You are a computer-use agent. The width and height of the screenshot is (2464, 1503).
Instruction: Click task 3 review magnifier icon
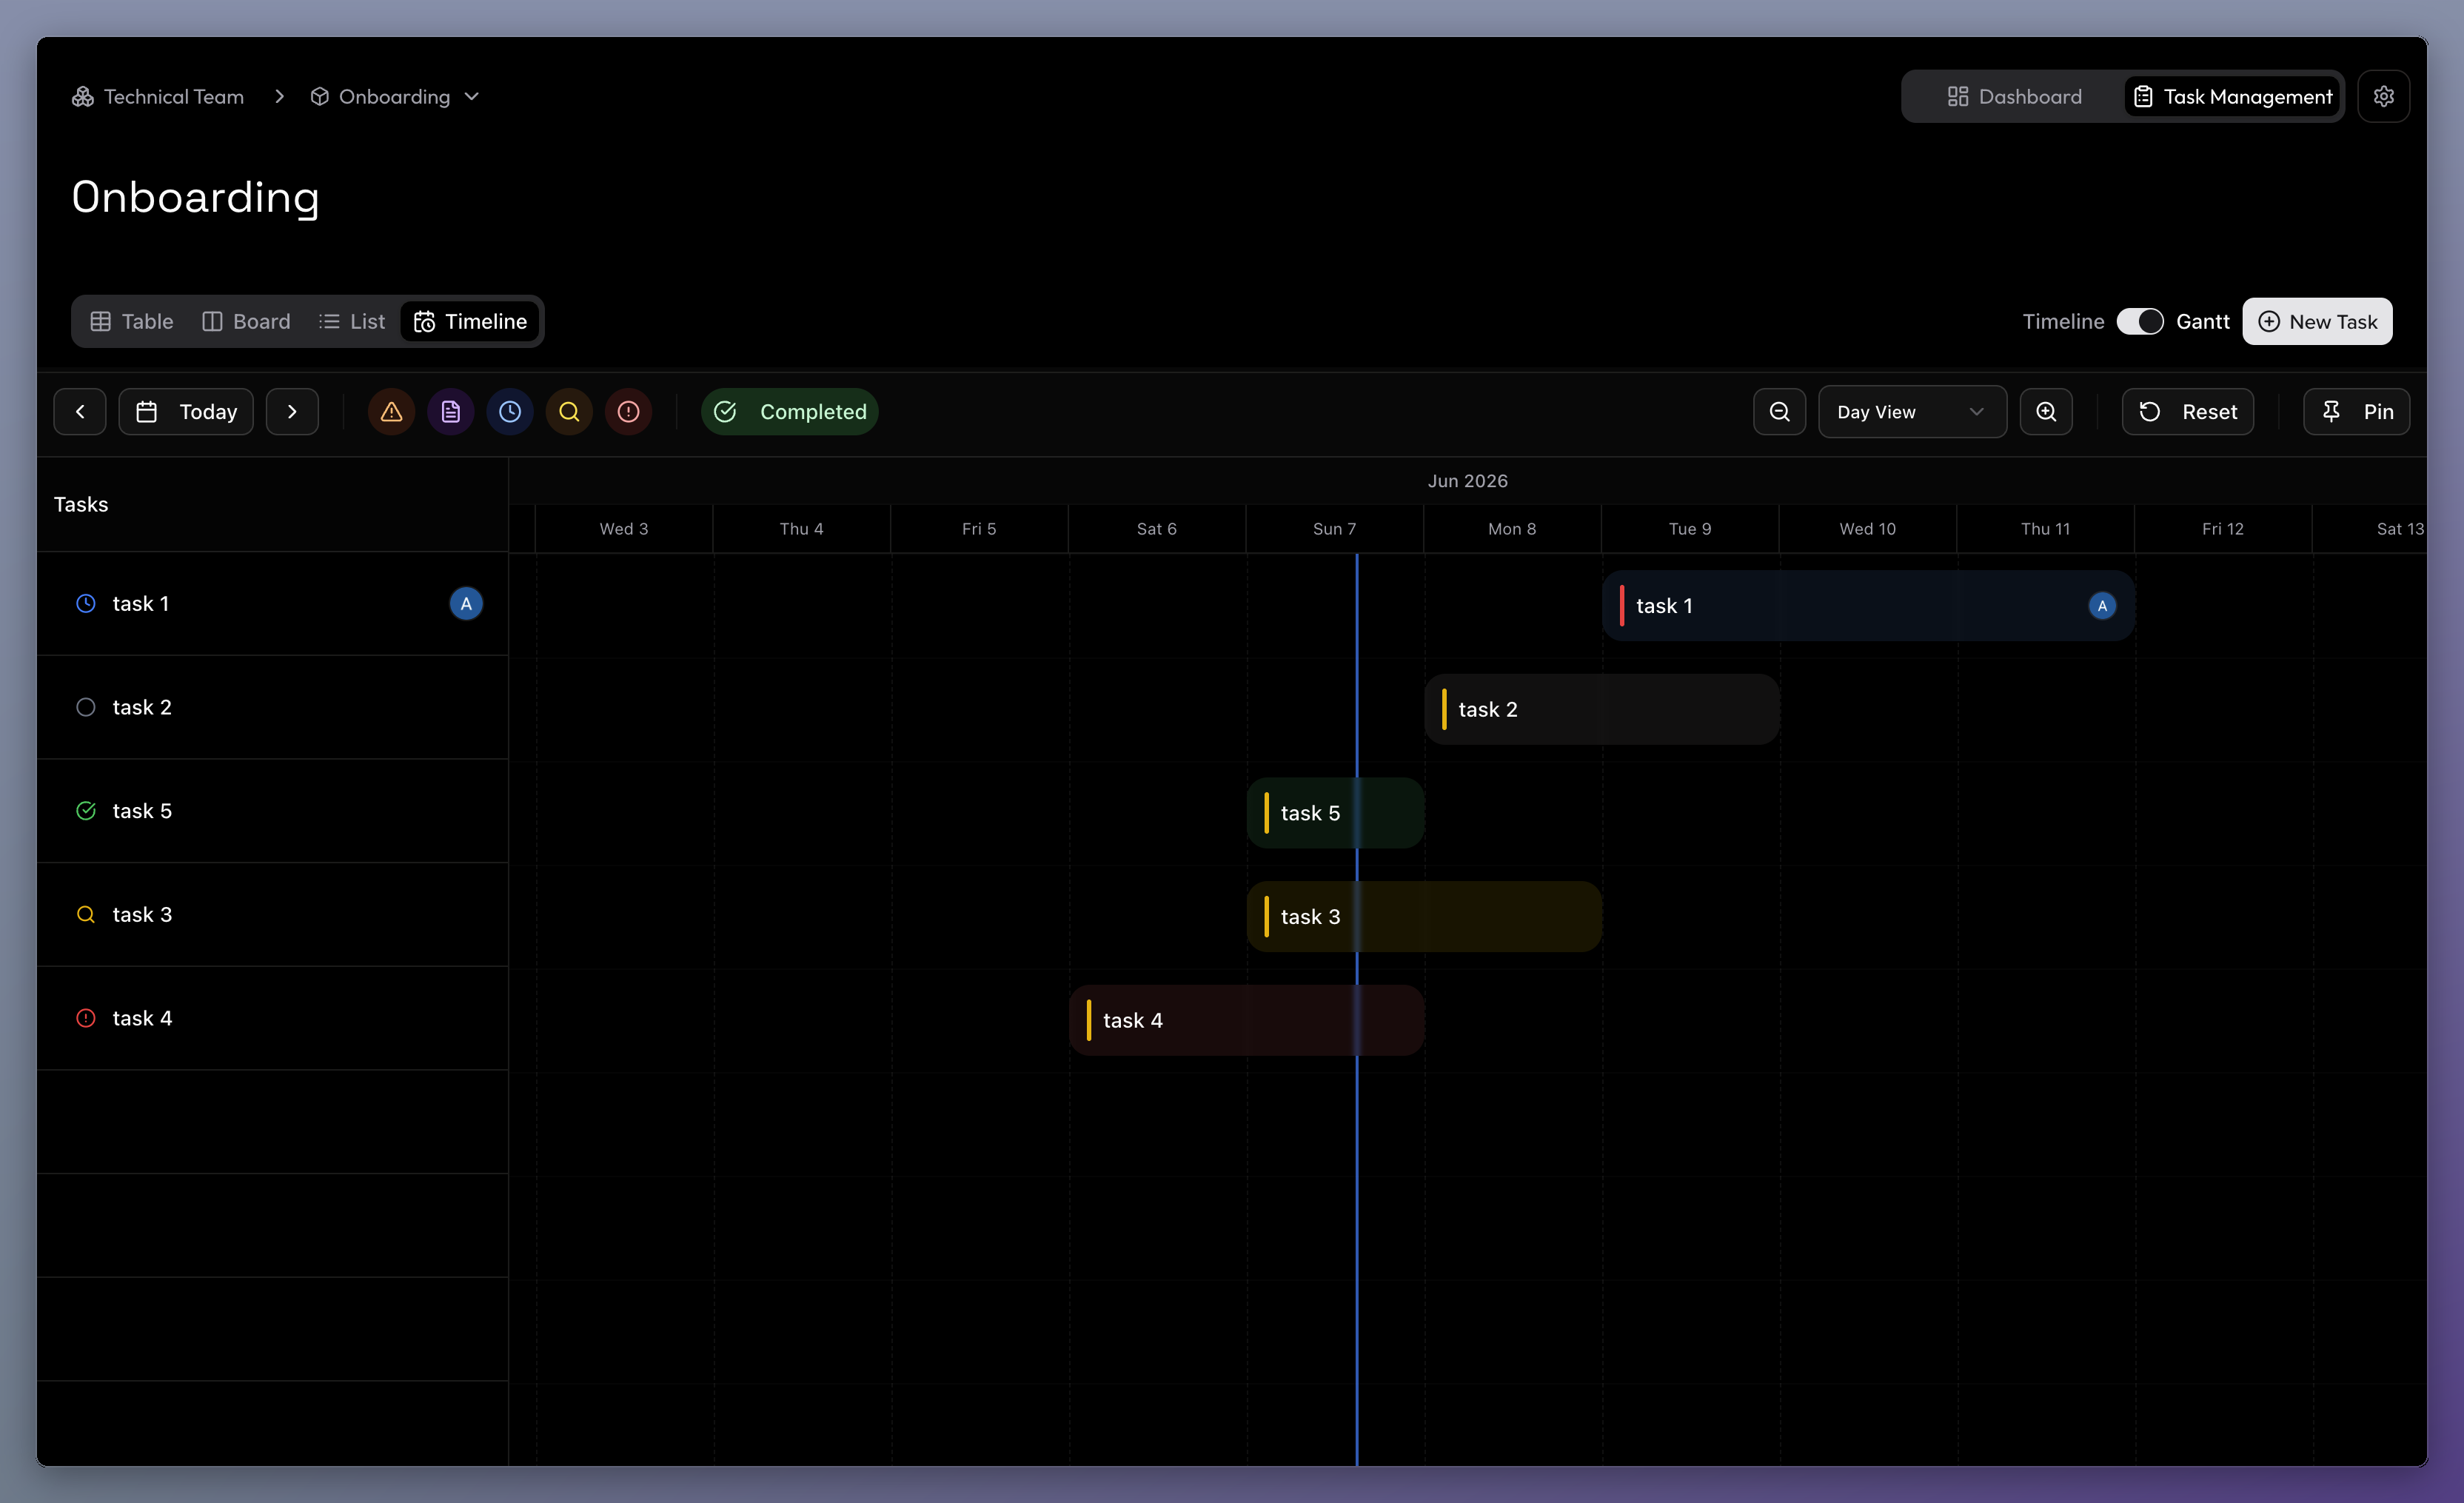tap(86, 914)
